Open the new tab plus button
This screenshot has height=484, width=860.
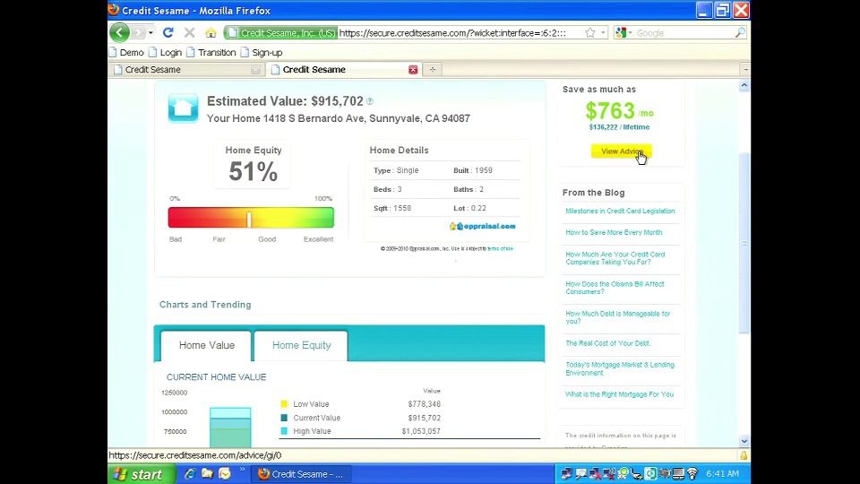click(432, 70)
